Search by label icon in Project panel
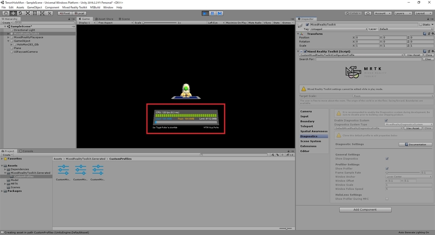This screenshot has height=235, width=435. [278, 155]
